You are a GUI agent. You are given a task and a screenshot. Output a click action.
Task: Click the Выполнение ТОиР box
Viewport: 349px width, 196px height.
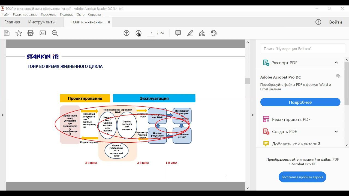[x=182, y=136]
